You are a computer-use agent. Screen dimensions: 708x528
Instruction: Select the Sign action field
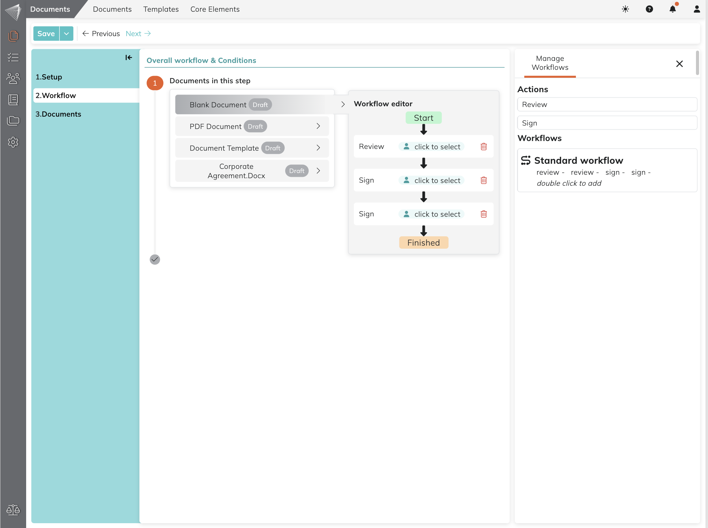click(x=607, y=123)
